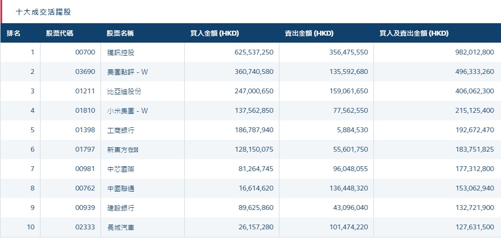Click the 股票代碼 column header
Image resolution: width=501 pixels, height=238 pixels.
pos(60,33)
